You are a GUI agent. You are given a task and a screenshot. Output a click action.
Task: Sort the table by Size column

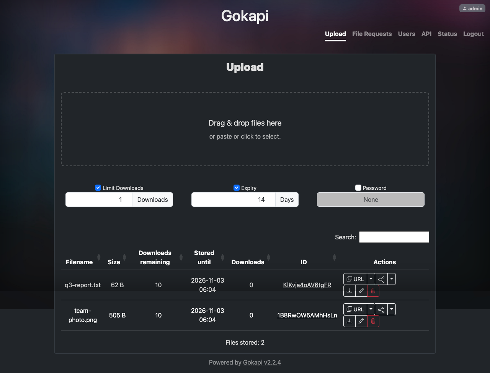pyautogui.click(x=117, y=257)
